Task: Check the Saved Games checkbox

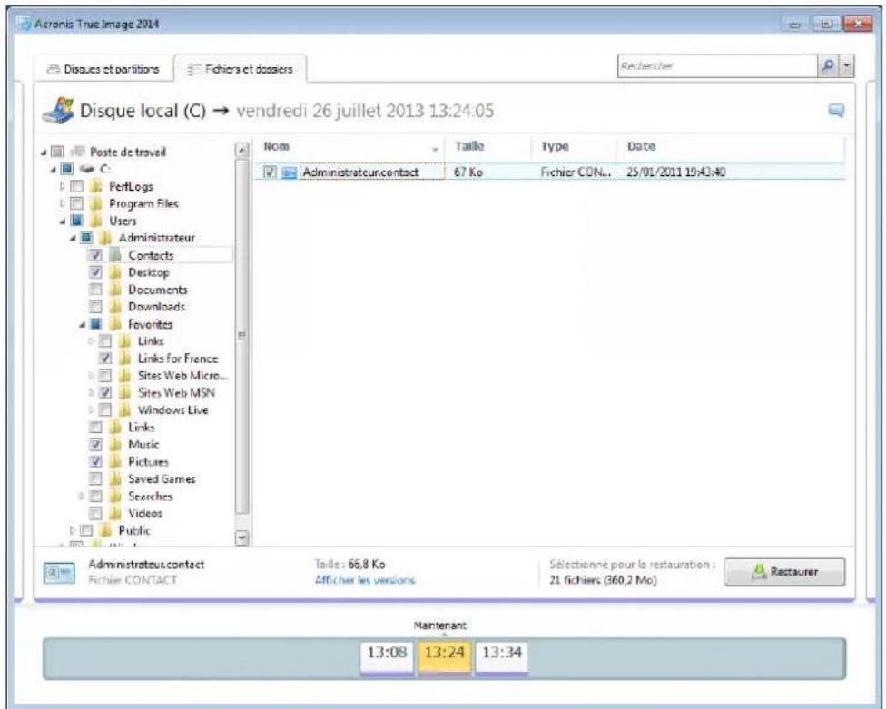Action: click(95, 479)
